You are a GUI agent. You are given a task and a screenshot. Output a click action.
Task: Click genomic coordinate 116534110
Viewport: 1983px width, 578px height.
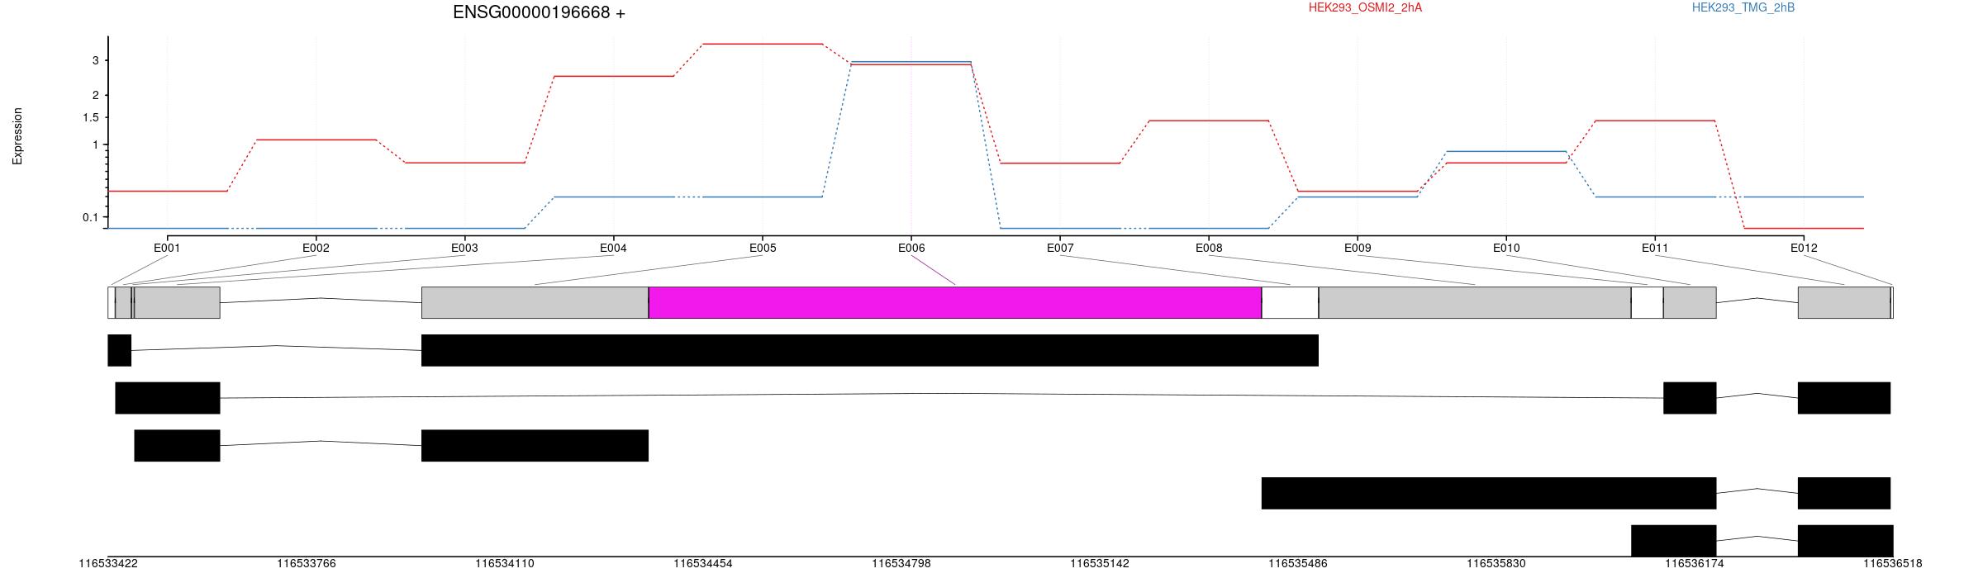(x=505, y=564)
